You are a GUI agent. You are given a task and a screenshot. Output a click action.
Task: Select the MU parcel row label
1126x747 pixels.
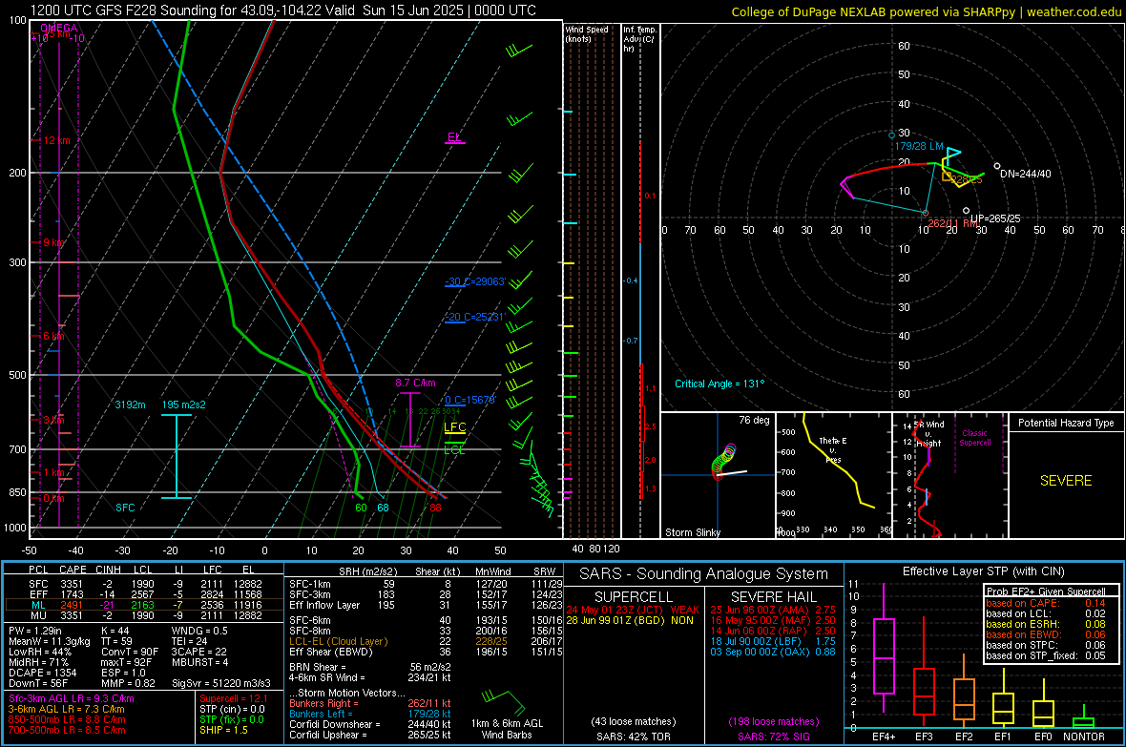[x=38, y=615]
